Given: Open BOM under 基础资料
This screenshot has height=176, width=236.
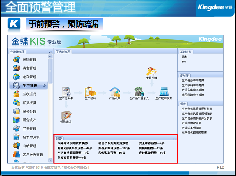Looking at the screenshot, I should point(184,62).
